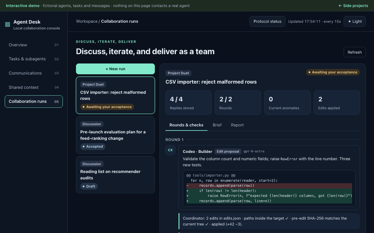Screen dimensions: 374x233
Task: Click the CSV importer: reject malformed rows heading
Action: (211, 82)
